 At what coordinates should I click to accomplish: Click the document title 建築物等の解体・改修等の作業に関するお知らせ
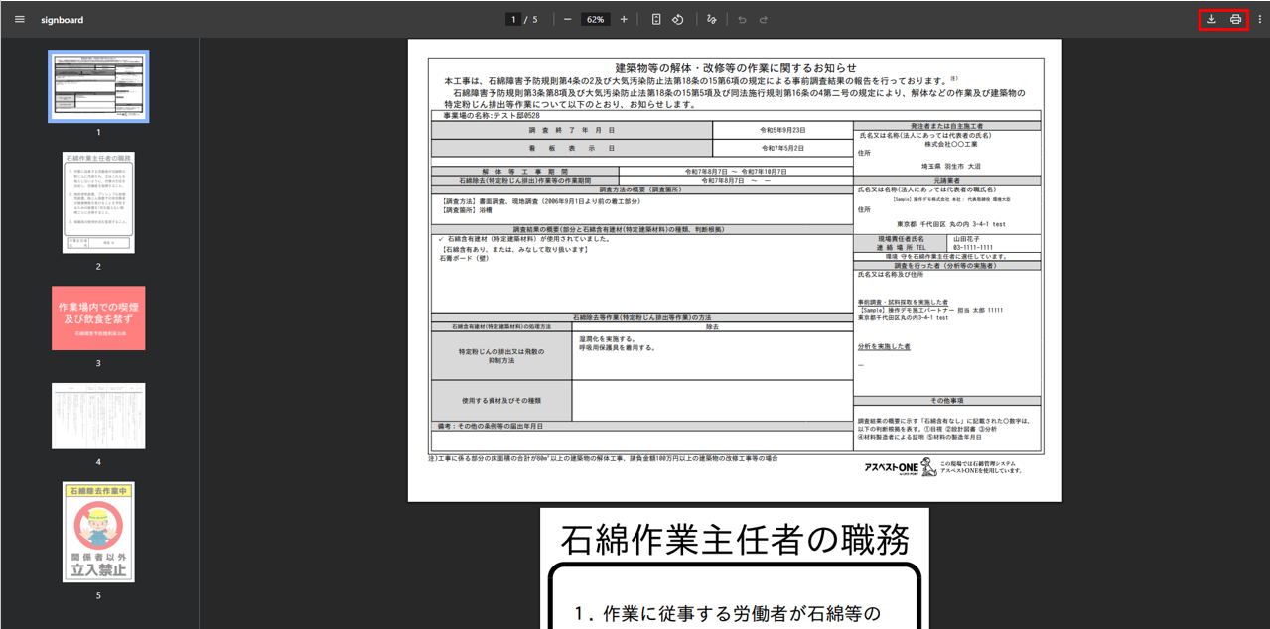[735, 67]
